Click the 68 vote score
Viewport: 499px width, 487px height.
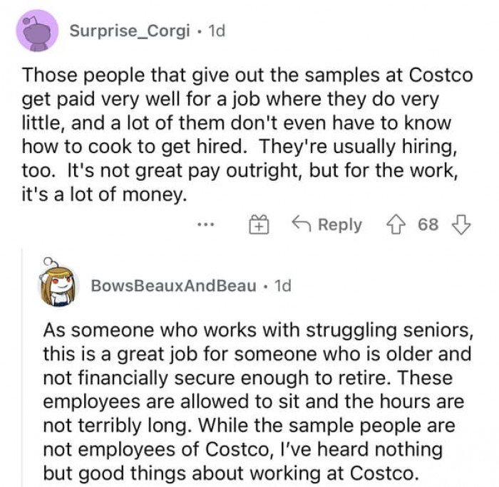coord(428,225)
